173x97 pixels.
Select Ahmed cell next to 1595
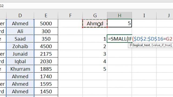[20, 84]
